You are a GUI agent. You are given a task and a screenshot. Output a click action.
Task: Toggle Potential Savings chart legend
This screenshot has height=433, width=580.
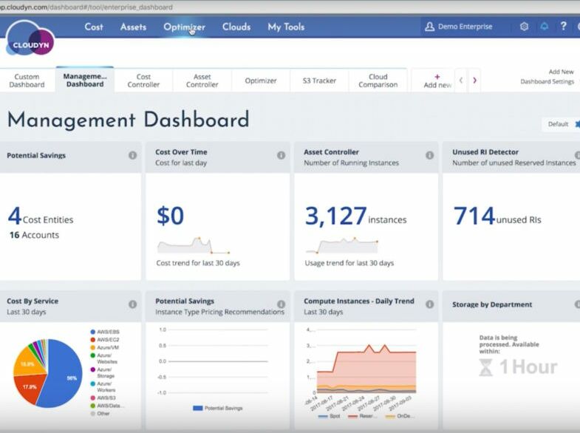(218, 408)
